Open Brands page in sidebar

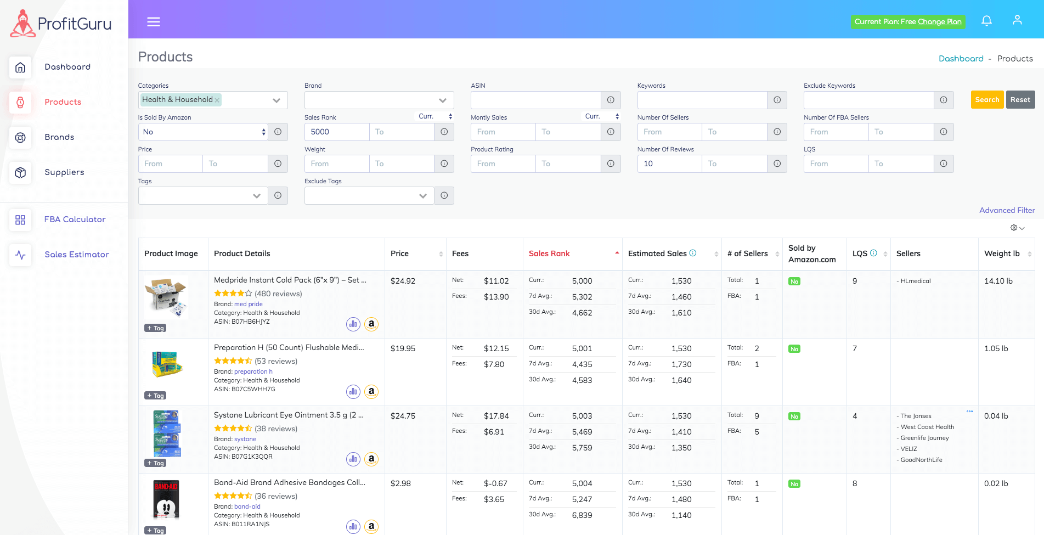(59, 137)
